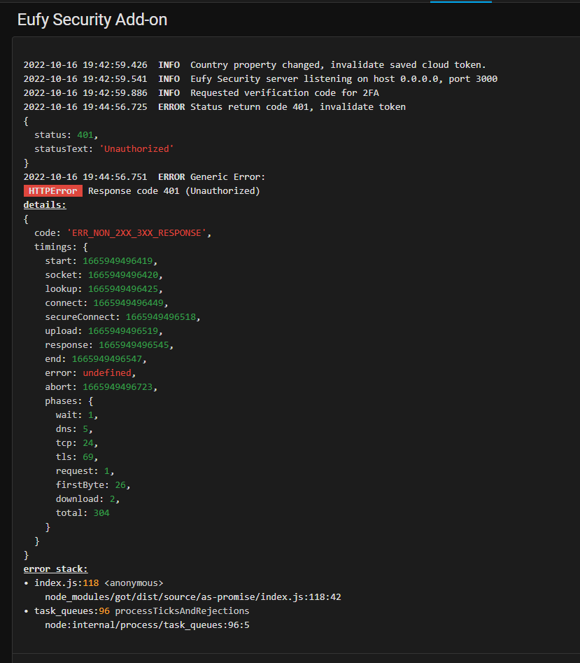Expand the details section
580x663 pixels.
tap(45, 204)
